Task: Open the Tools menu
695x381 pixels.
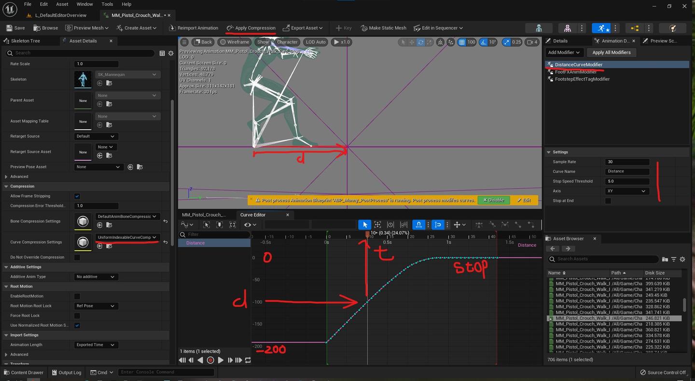Action: coord(107,4)
